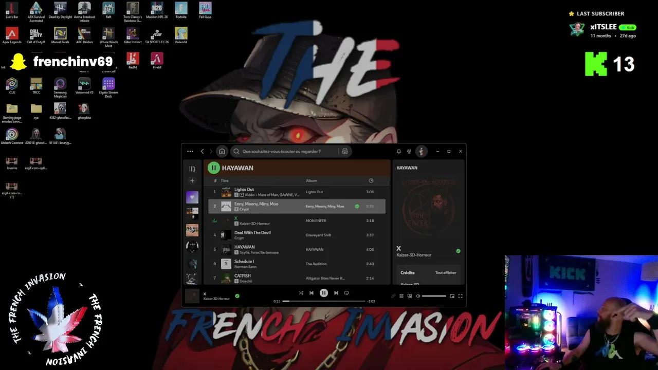Open the Liked Songs heart playlist
658x370 pixels.
pos(192,197)
